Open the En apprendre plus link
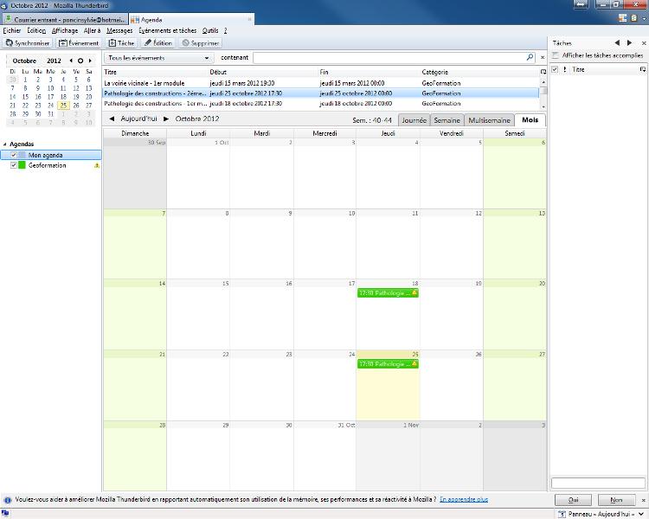This screenshot has width=649, height=519. (x=464, y=500)
